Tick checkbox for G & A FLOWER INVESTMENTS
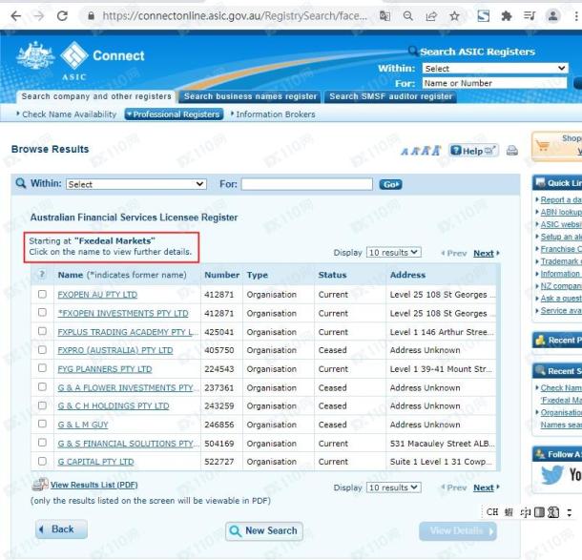The height and width of the screenshot is (560, 582). point(42,387)
